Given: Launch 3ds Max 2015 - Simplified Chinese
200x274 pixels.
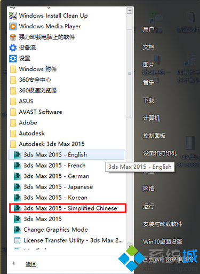Looking at the screenshot, I should click(68, 208).
